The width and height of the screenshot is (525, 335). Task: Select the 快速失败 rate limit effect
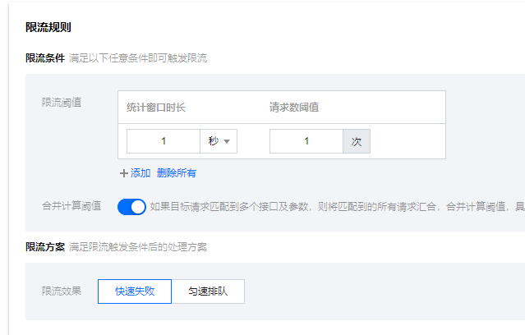[x=135, y=291]
